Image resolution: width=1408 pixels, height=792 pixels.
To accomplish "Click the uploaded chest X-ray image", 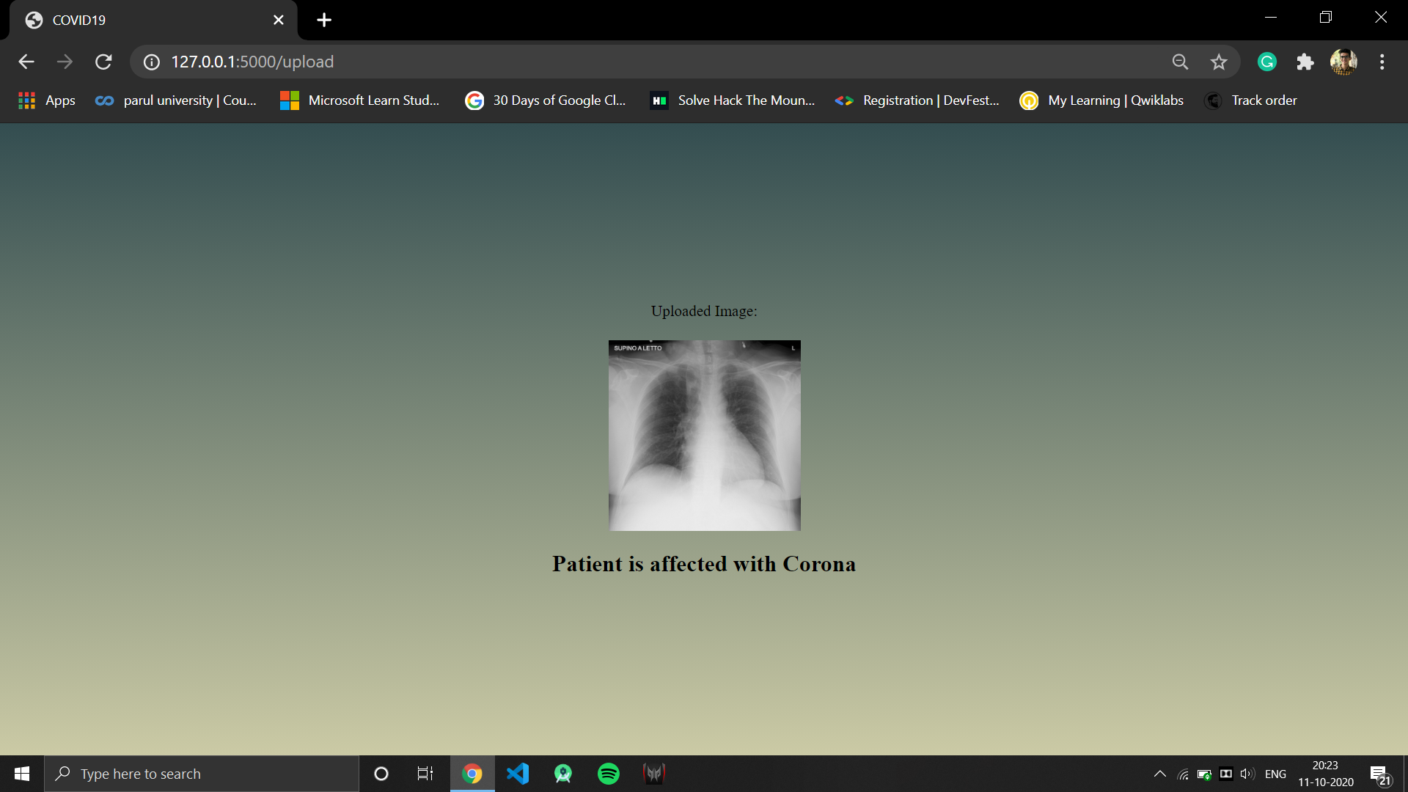I will 704,435.
